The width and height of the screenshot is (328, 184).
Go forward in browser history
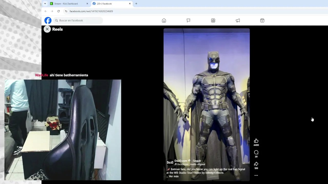coord(52,11)
